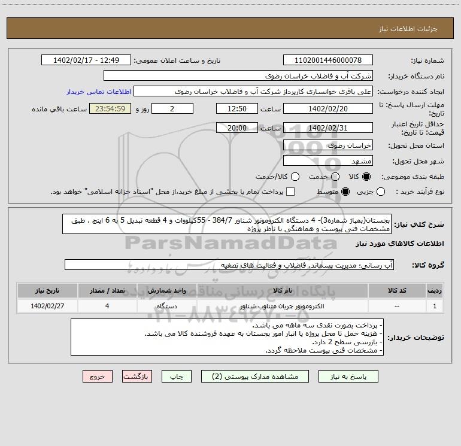Choose the جزیی purchase type radio
This screenshot has height=446, width=461.
[380, 192]
